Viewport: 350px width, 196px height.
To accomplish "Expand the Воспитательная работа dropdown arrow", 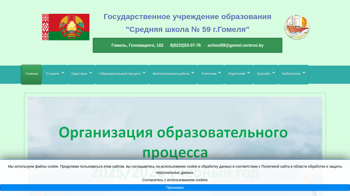I will click(x=193, y=73).
